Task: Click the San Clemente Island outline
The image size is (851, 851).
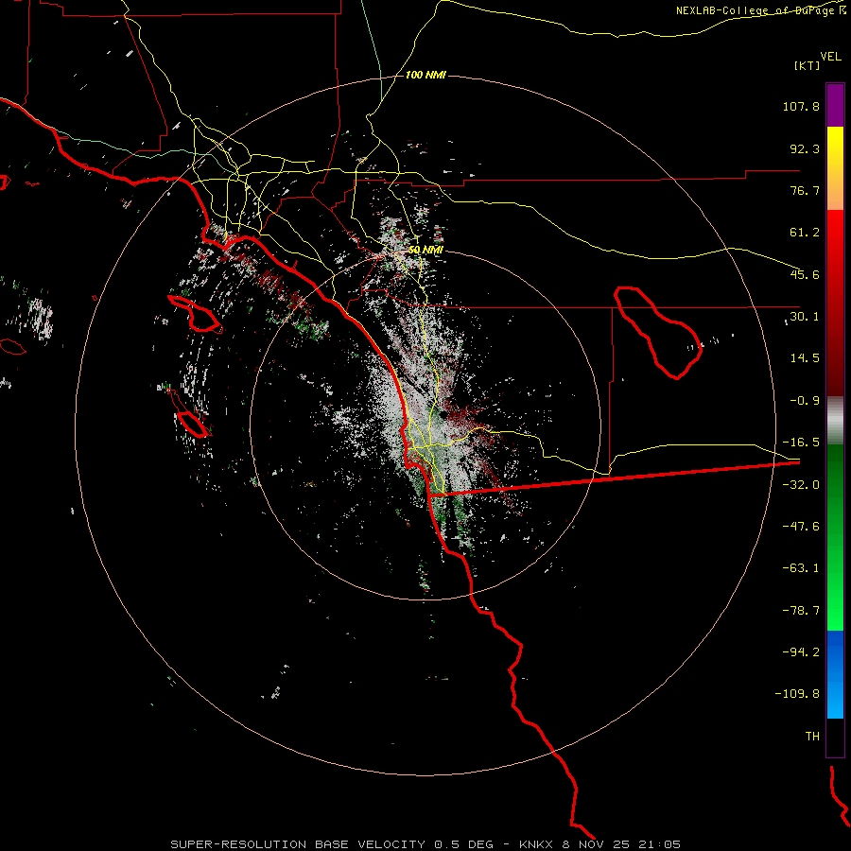Action: (x=192, y=424)
